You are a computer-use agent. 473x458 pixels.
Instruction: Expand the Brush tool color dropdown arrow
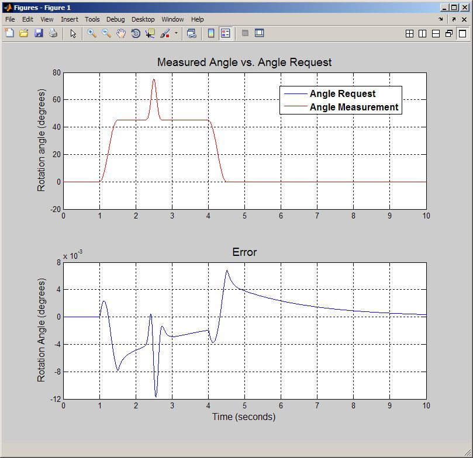pos(176,33)
